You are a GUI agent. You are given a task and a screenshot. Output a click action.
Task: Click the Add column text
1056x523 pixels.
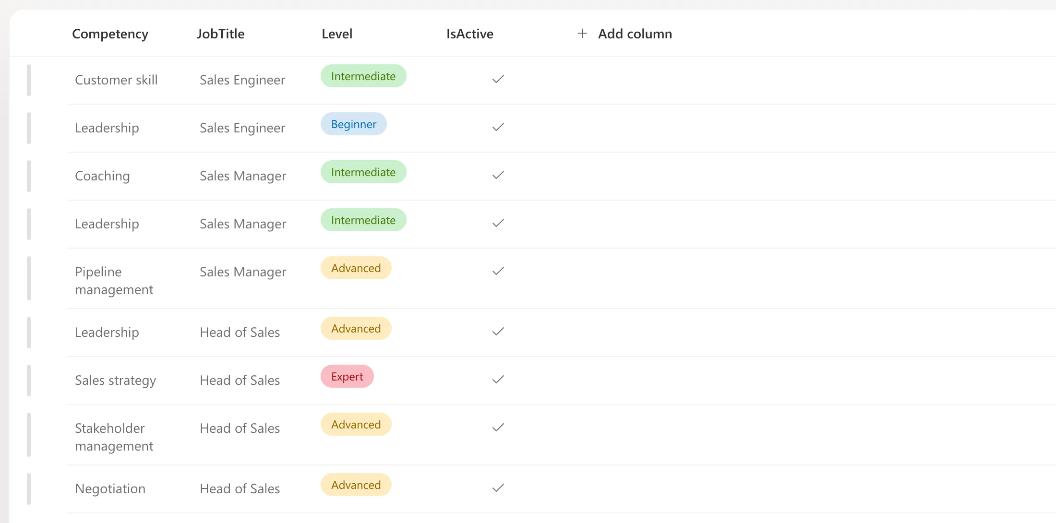635,34
